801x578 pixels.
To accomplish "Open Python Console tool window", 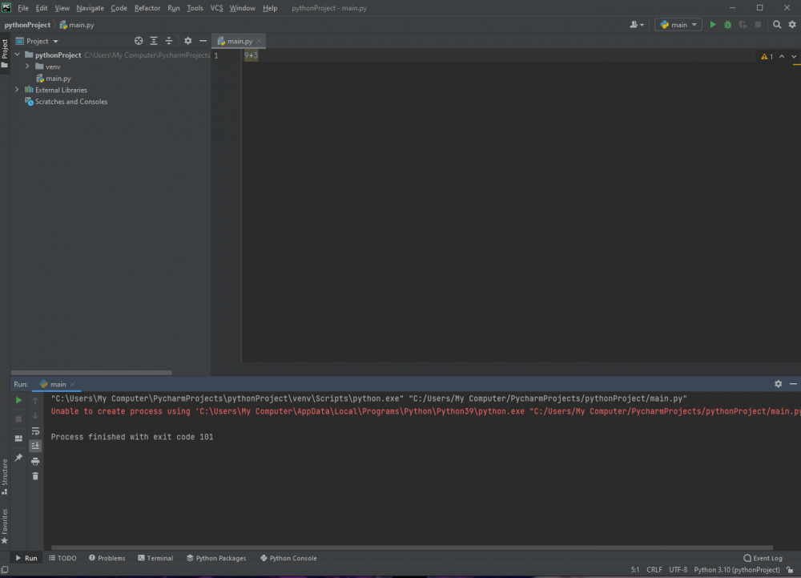I will click(288, 558).
